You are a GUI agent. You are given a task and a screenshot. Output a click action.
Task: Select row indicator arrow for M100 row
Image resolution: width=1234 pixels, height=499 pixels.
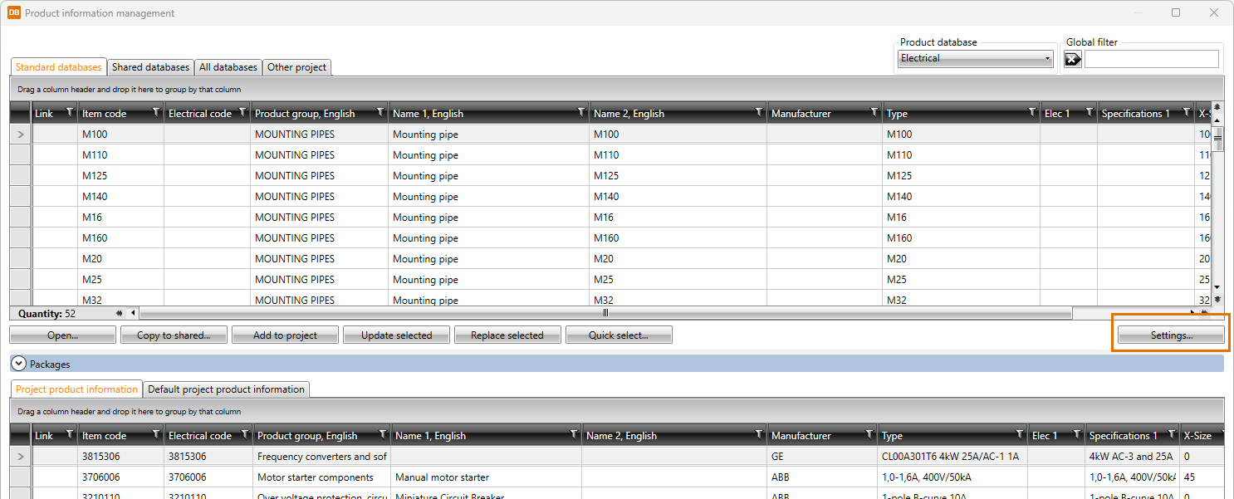(21, 135)
